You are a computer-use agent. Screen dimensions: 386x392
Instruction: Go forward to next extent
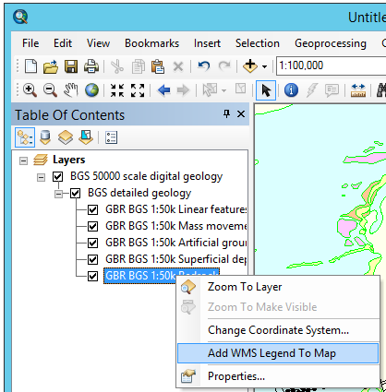click(184, 90)
